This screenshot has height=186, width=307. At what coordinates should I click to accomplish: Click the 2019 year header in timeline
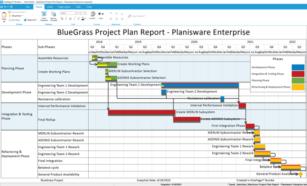[x=138, y=42]
